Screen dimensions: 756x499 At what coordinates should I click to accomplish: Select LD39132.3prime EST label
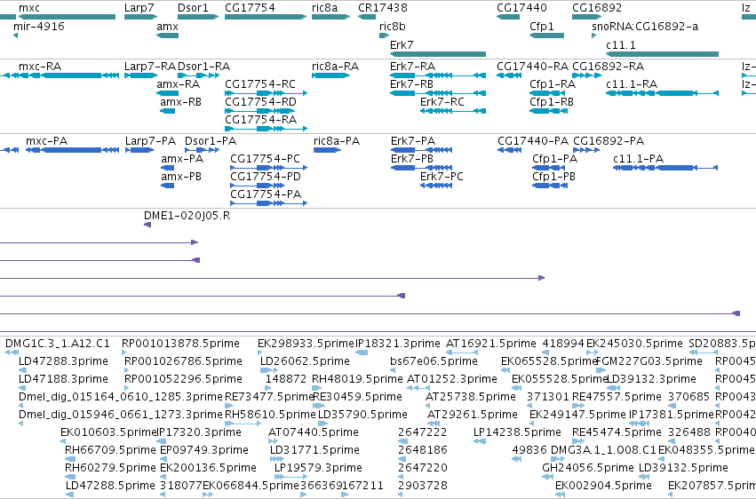(x=651, y=379)
